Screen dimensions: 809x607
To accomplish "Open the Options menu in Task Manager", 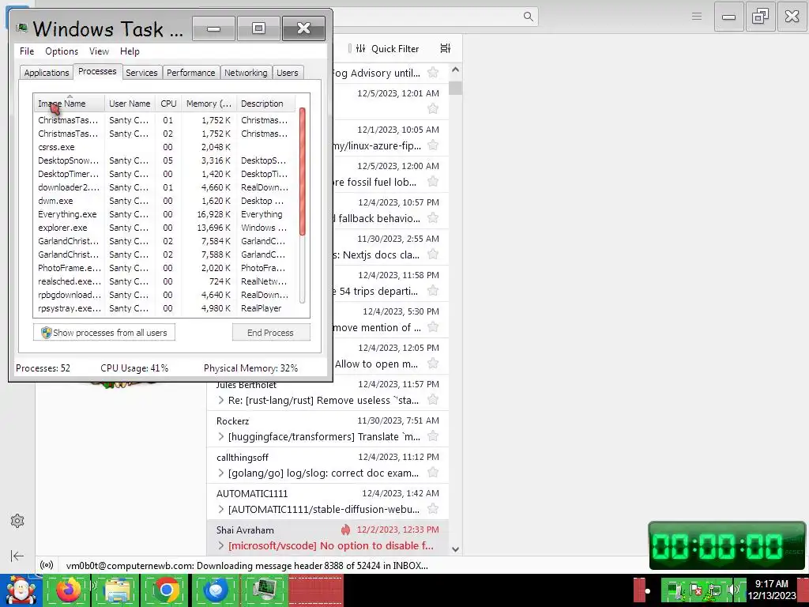I will pyautogui.click(x=62, y=51).
